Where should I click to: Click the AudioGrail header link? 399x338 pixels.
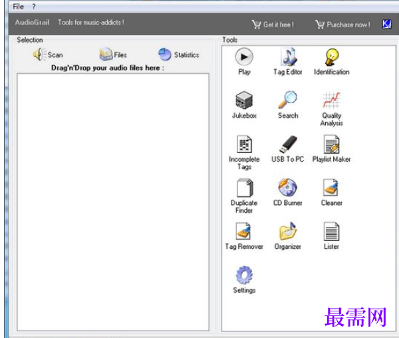click(x=32, y=23)
